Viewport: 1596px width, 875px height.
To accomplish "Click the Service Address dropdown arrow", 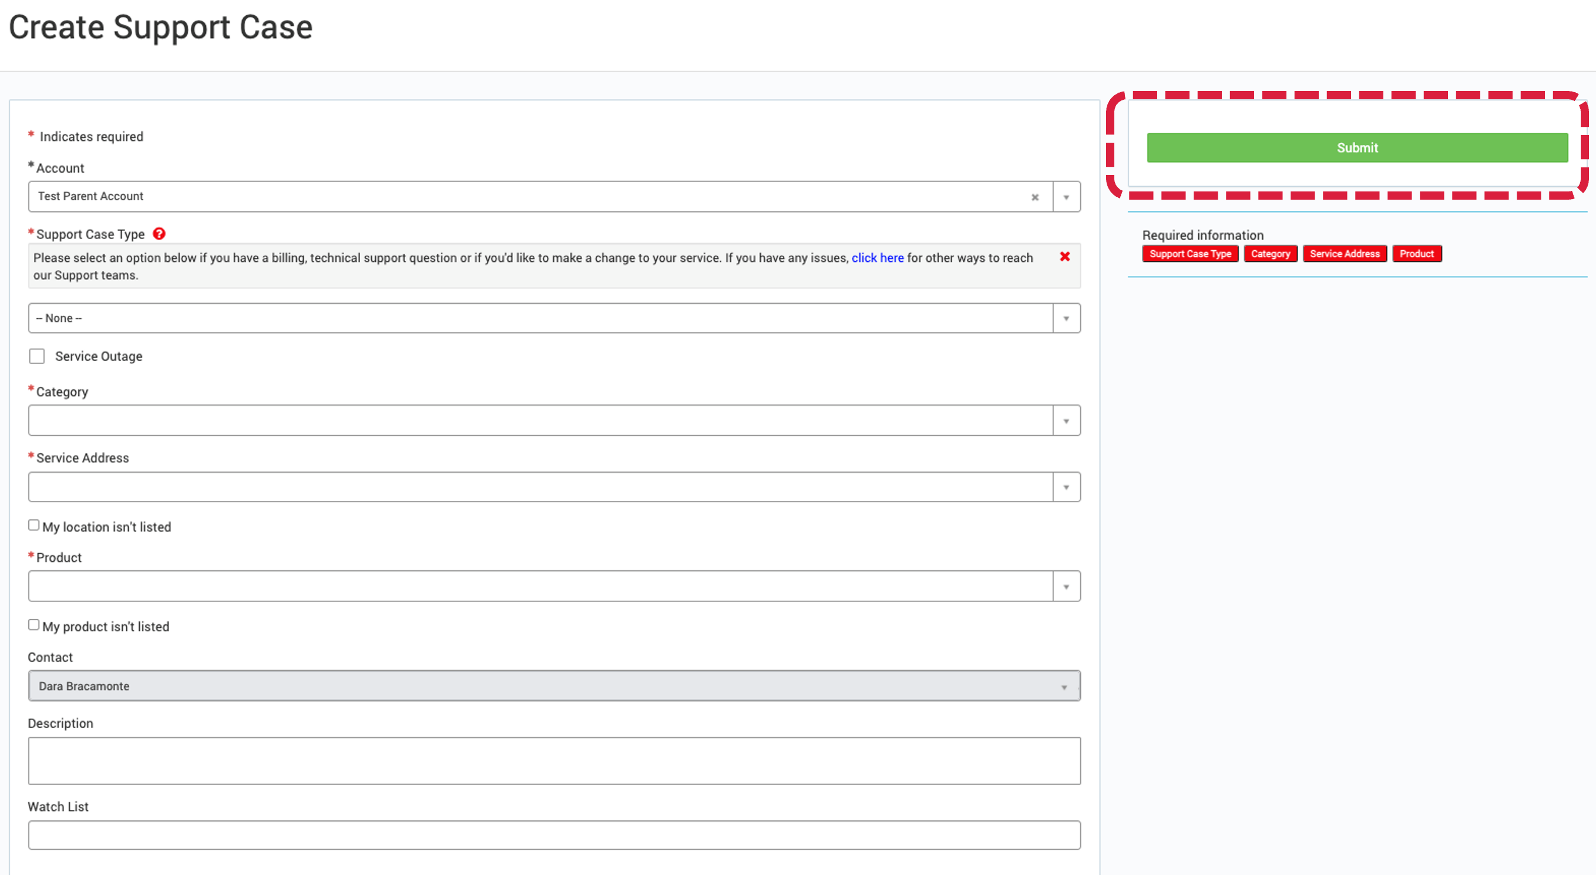I will 1066,487.
